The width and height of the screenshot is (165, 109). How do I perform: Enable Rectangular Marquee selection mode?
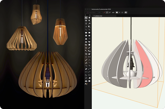(117, 12)
